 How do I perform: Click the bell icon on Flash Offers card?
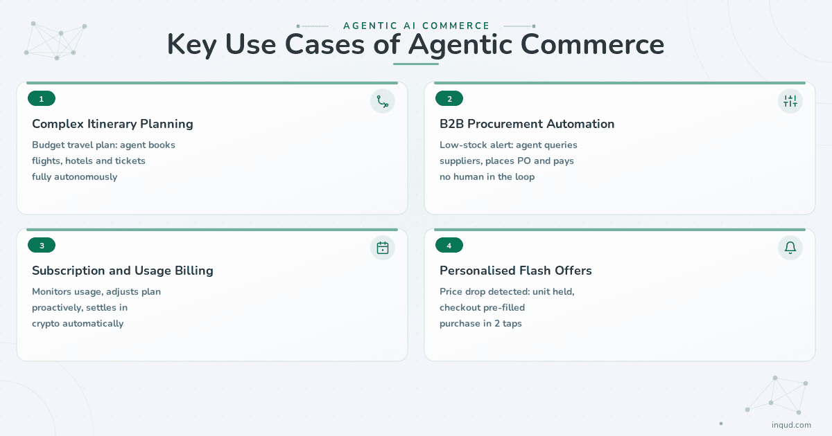(x=790, y=248)
